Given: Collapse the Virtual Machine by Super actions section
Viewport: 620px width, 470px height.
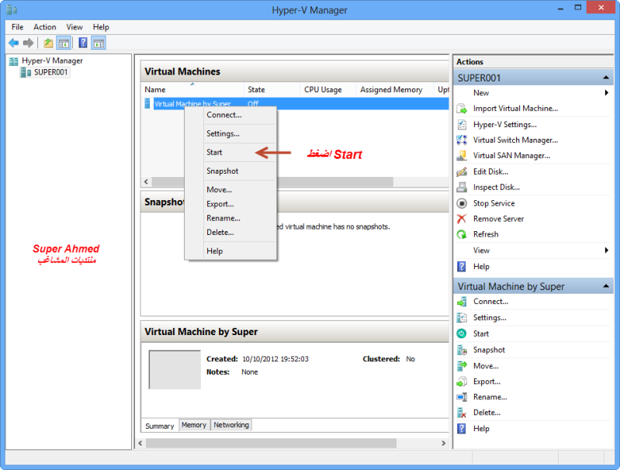Looking at the screenshot, I should coord(605,286).
